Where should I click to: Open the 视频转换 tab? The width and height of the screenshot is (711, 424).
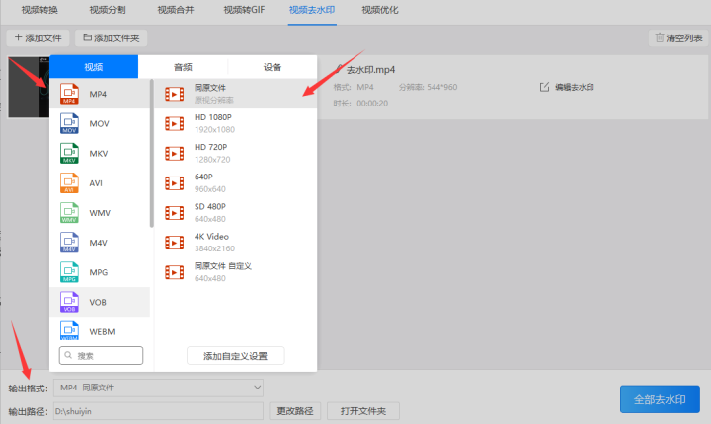coord(39,10)
